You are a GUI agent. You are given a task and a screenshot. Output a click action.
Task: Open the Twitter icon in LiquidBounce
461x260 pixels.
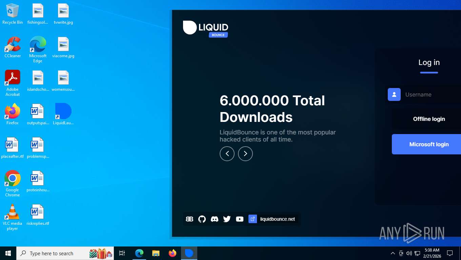[x=227, y=219]
